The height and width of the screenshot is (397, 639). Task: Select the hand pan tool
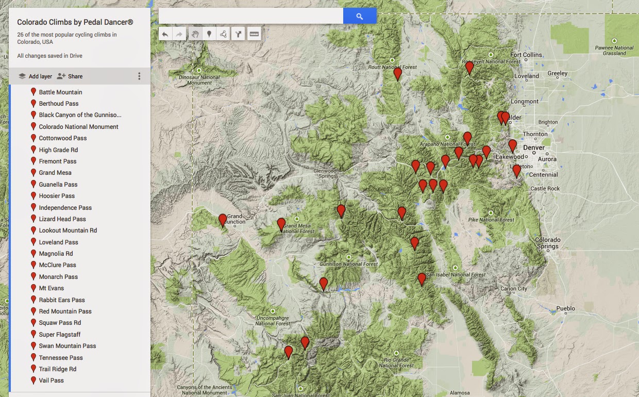pos(195,34)
